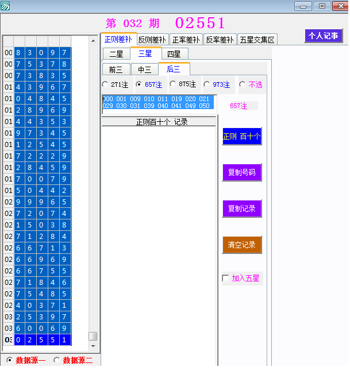Choose 数据源一 data source
Image resolution: width=350 pixels, height=386 pixels.
pos(26,360)
